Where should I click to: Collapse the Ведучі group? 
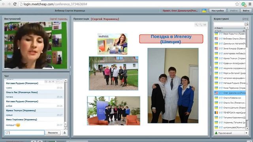[230, 28]
